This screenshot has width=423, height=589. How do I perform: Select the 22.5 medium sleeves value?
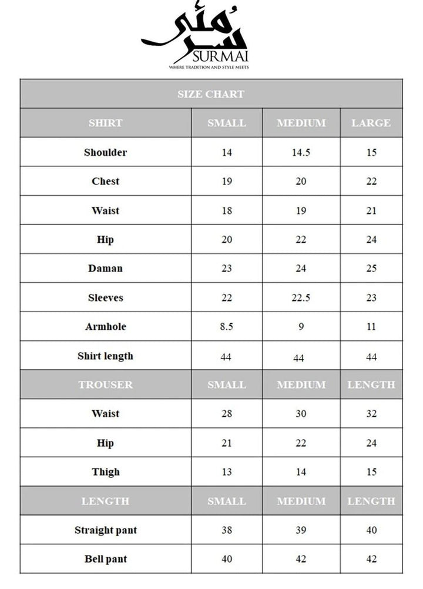pyautogui.click(x=301, y=297)
